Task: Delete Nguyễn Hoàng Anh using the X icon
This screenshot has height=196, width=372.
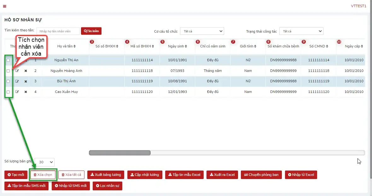Action: pyautogui.click(x=26, y=71)
